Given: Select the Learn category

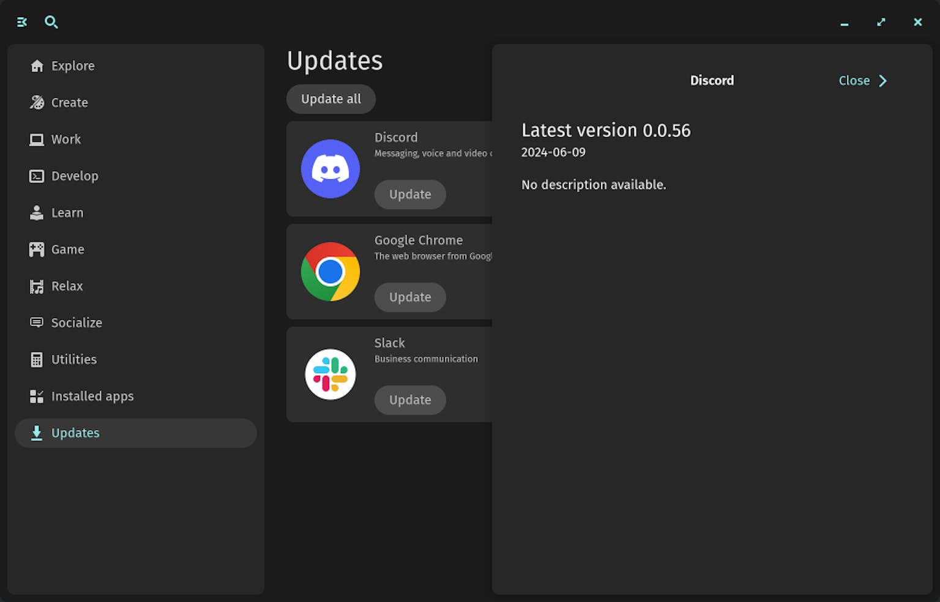Looking at the screenshot, I should [x=67, y=212].
